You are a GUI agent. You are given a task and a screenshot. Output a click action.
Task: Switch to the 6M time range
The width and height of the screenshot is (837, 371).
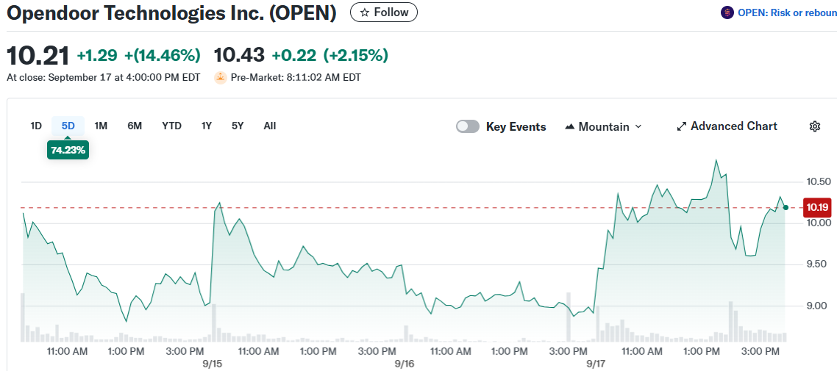[135, 126]
